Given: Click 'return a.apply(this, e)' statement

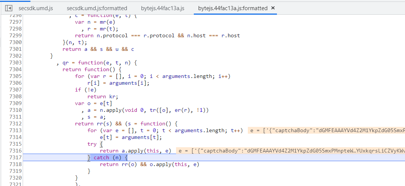Looking at the screenshot, I should click(136, 151).
